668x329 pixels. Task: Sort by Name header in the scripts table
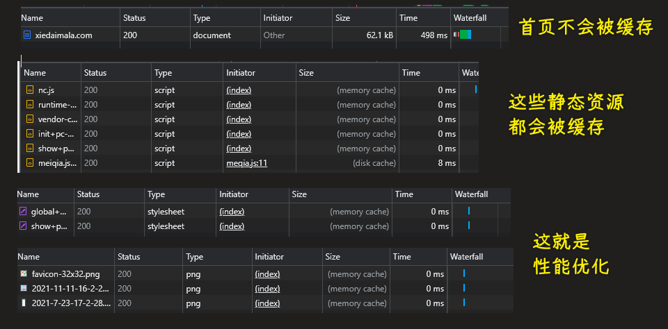[x=35, y=73]
